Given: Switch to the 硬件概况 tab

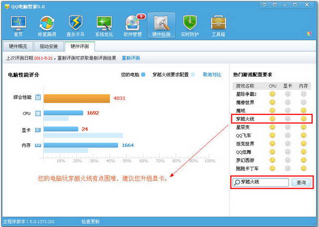Looking at the screenshot, I should tap(18, 46).
